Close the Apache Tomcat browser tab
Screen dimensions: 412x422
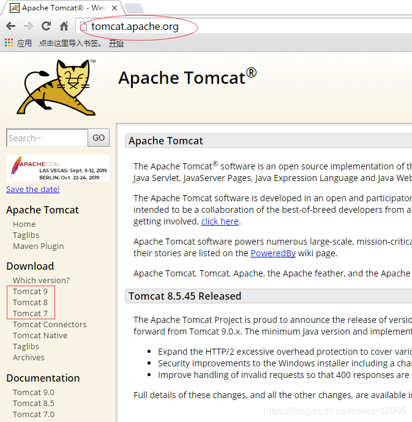114,8
